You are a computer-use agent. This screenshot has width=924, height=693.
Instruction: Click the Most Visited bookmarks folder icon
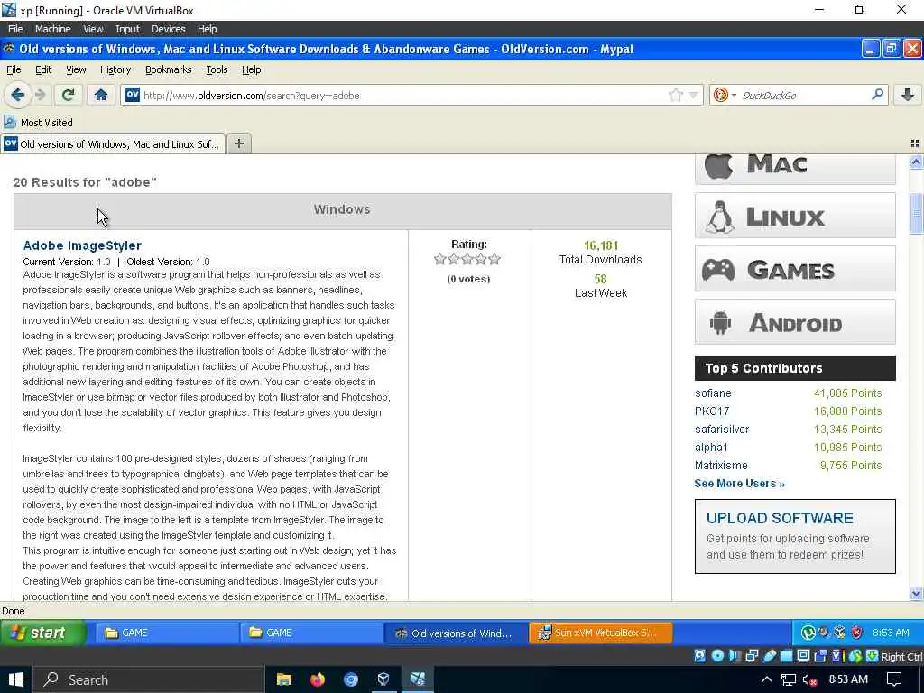click(9, 122)
